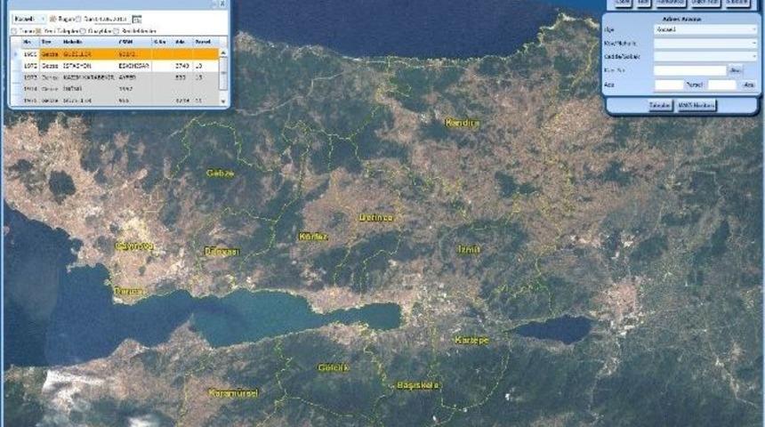Open the Cadde/Sokak dropdown
The height and width of the screenshot is (427, 765).
[705, 57]
